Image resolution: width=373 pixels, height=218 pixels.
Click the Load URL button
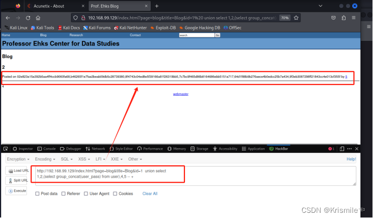tap(16, 171)
